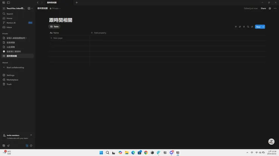Viewport: 279px width, 156px height.
Task: Add page to favorites with star
Action: point(270,8)
